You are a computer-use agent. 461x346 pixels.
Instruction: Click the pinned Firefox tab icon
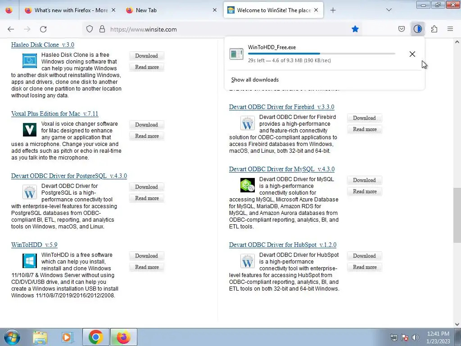coord(9,10)
